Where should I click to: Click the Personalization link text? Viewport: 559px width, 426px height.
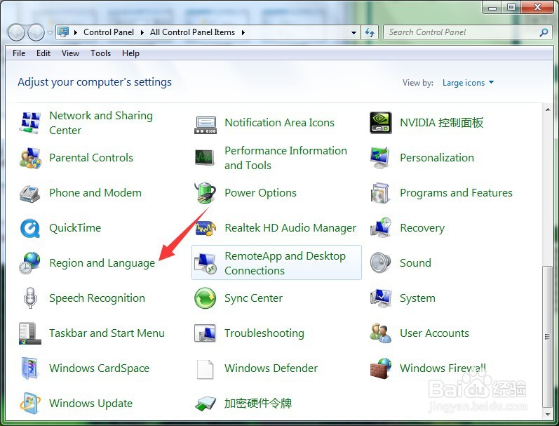click(x=437, y=158)
